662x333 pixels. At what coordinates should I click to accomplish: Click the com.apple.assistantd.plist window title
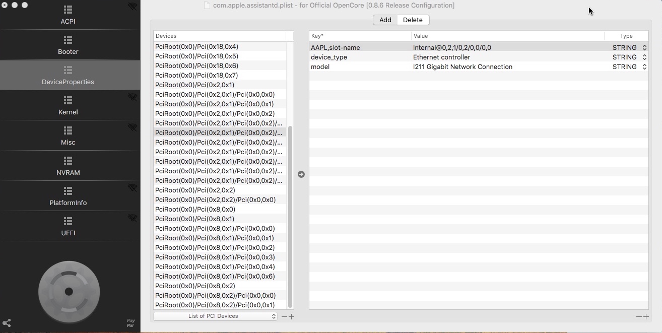pyautogui.click(x=334, y=5)
